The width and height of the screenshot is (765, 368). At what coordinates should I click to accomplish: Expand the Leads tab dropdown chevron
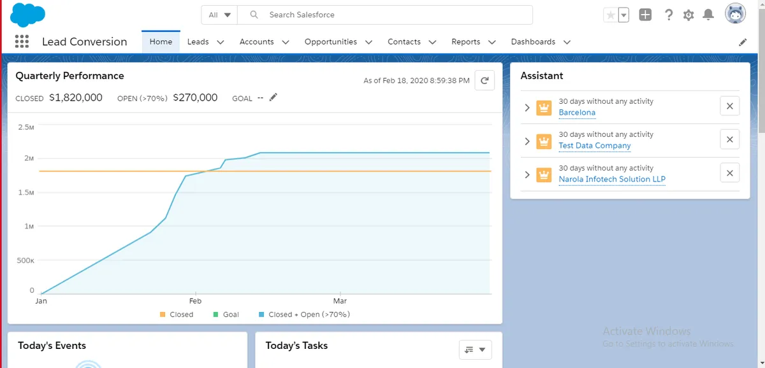point(221,43)
